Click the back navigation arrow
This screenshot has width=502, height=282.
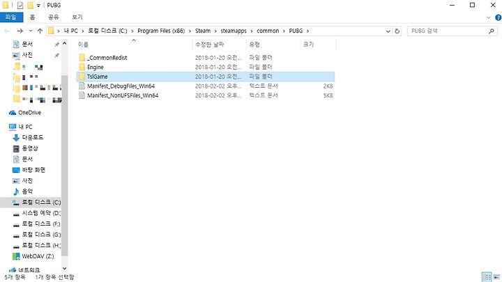point(7,31)
